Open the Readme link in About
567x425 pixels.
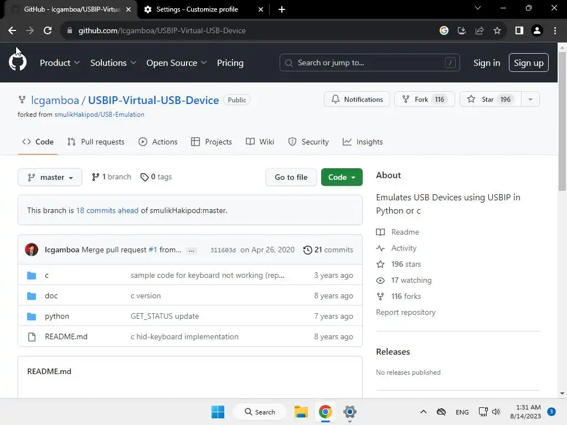[398, 232]
